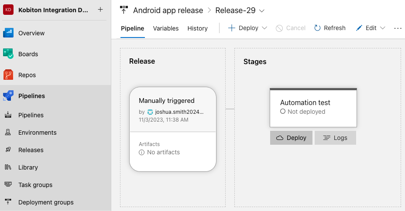
Task: Click the Logs lines icon
Action: click(327, 138)
